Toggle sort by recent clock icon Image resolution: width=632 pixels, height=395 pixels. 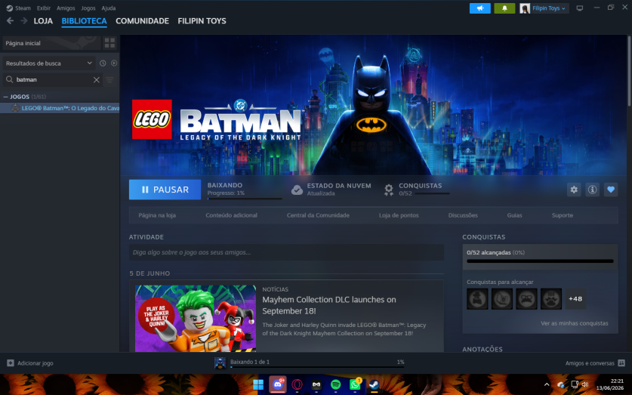[103, 63]
